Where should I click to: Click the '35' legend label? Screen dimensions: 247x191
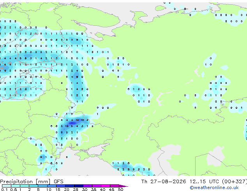[94, 189]
